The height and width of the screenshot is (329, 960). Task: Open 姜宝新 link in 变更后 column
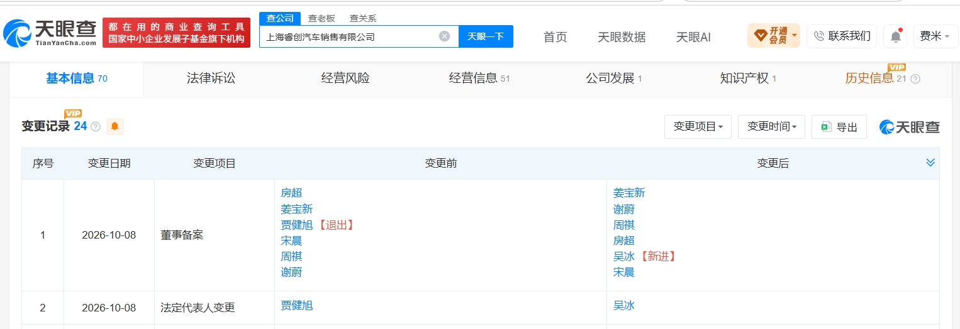(x=630, y=193)
